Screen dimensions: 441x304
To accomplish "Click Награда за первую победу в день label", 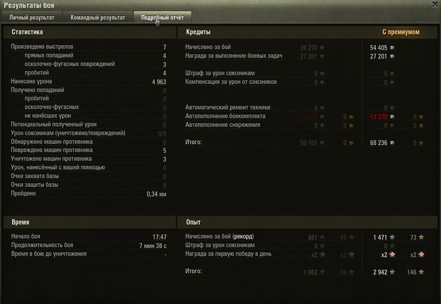I will click(228, 254).
